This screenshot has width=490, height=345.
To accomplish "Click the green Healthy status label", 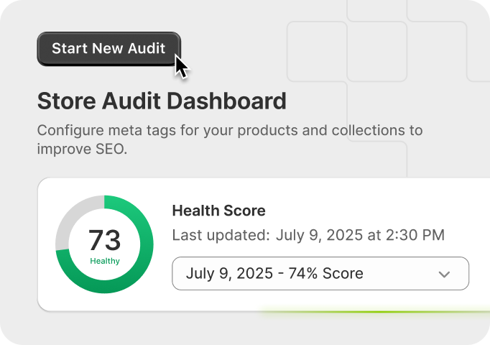I will click(x=105, y=261).
